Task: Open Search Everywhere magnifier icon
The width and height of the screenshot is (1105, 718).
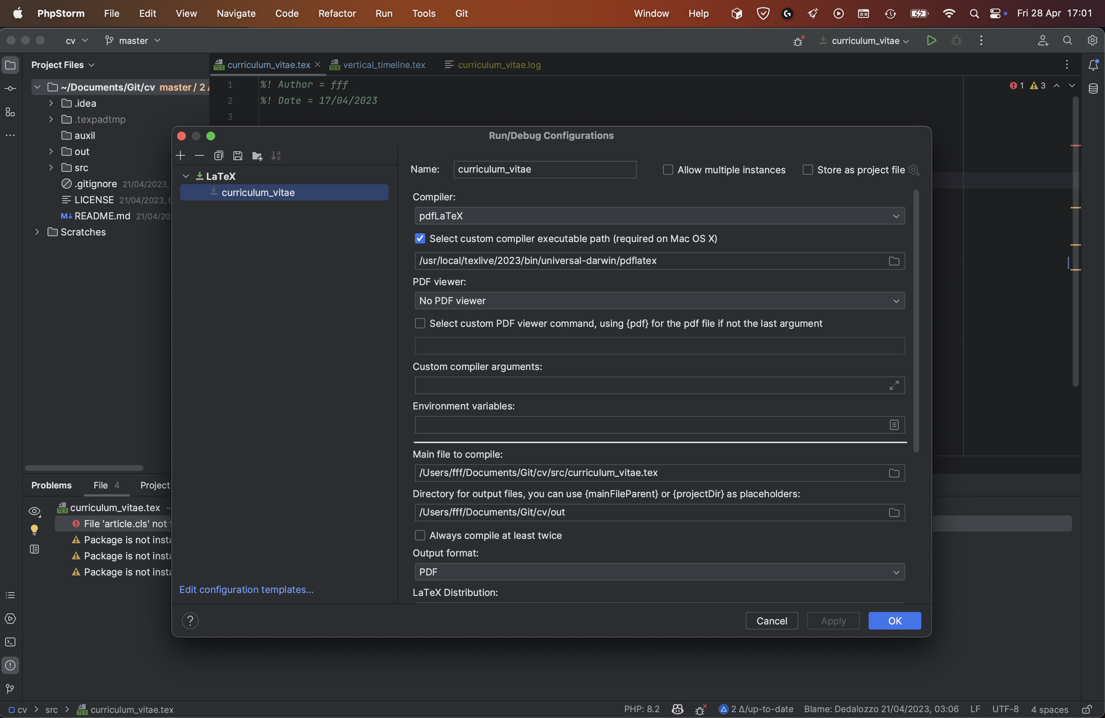Action: point(1067,40)
